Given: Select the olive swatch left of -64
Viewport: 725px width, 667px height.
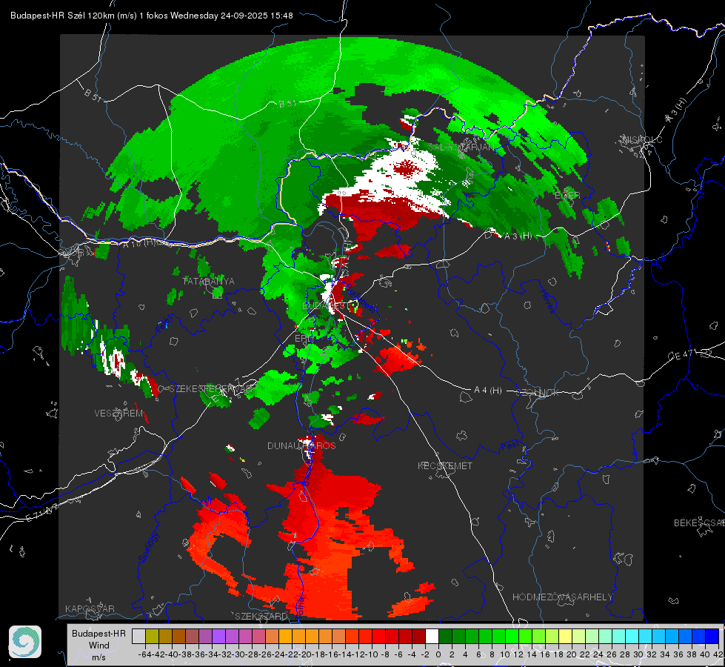Looking at the screenshot, I should click(152, 636).
